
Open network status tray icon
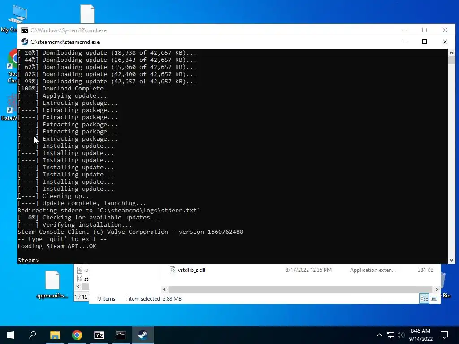pyautogui.click(x=390, y=335)
